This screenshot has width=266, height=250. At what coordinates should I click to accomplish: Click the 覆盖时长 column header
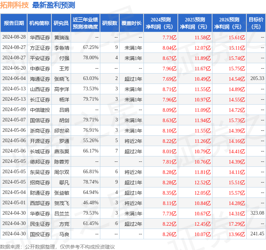point(131,23)
